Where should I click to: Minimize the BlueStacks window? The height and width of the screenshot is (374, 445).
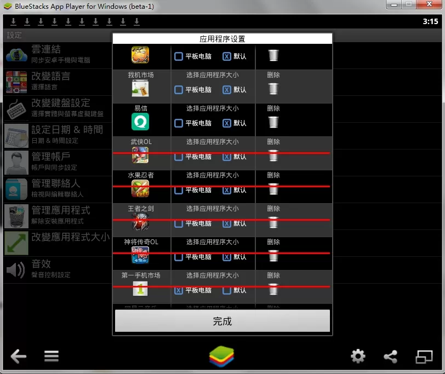393,4
